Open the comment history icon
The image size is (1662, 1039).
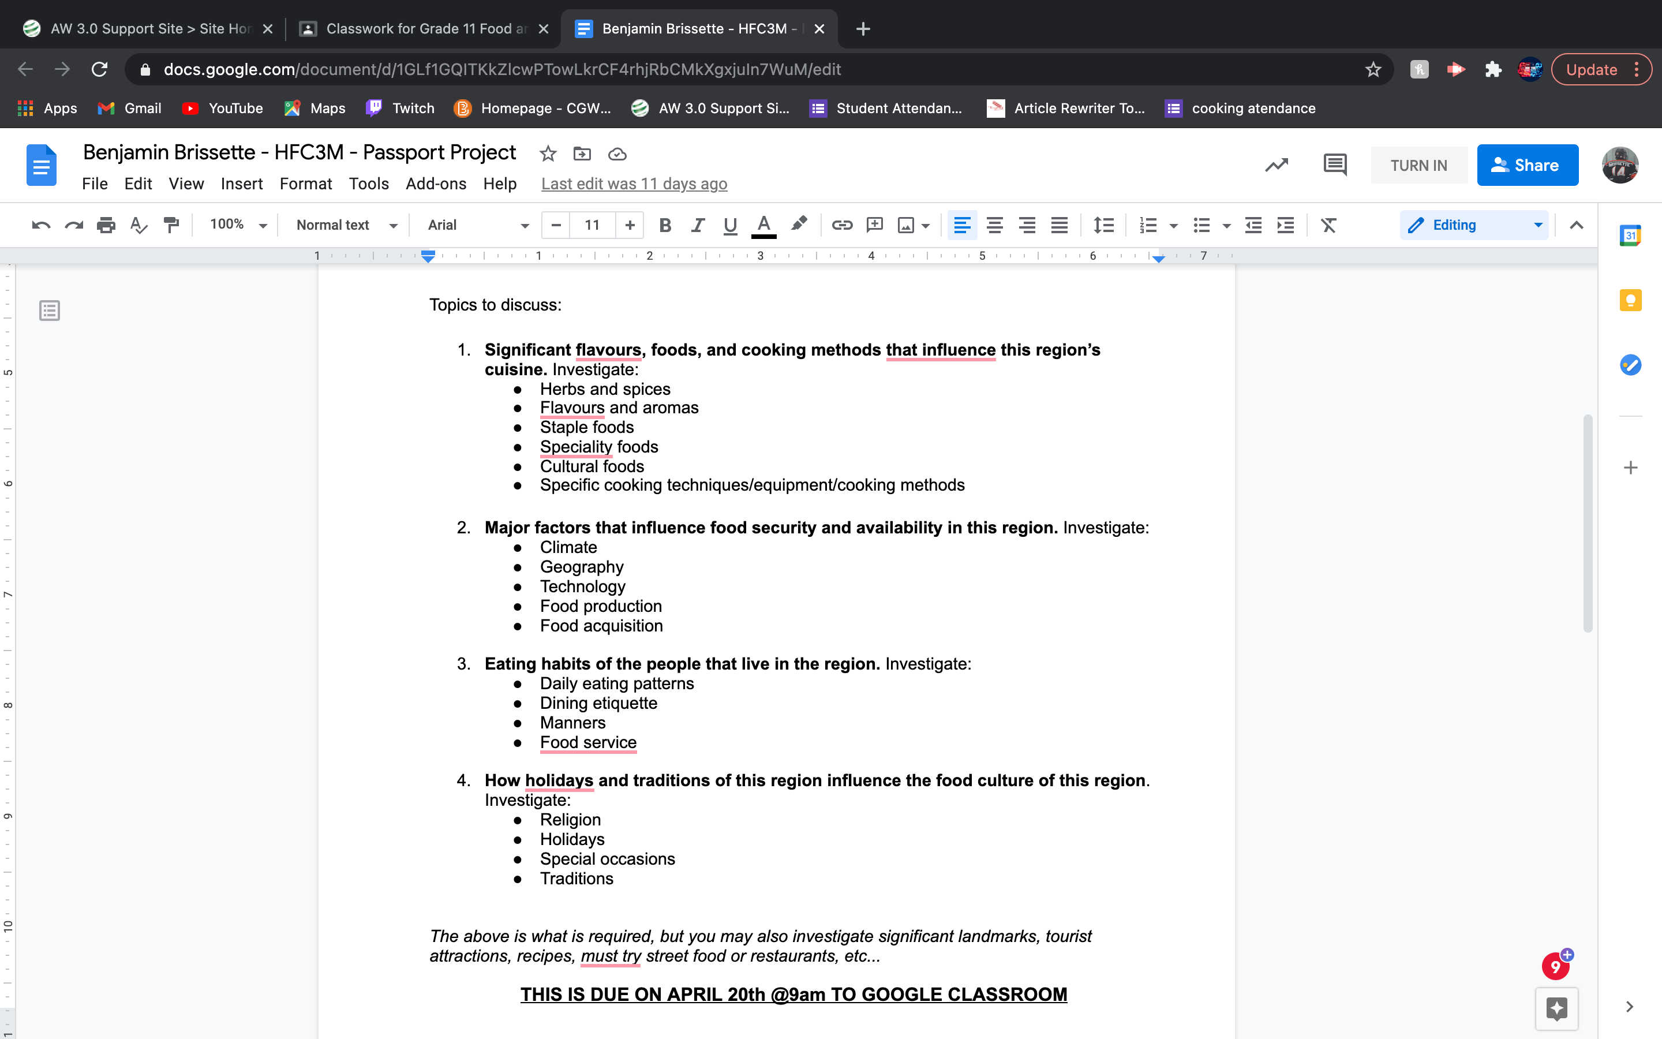1334,165
